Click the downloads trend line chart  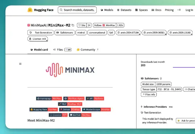(x=184, y=67)
